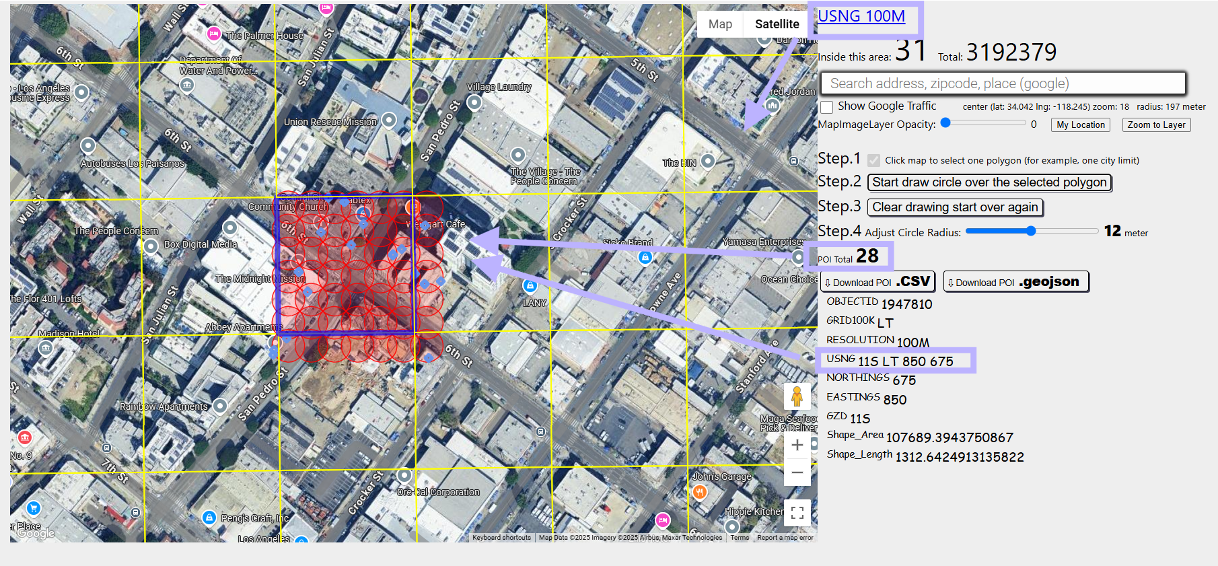Open the map Terms link

pyautogui.click(x=740, y=538)
